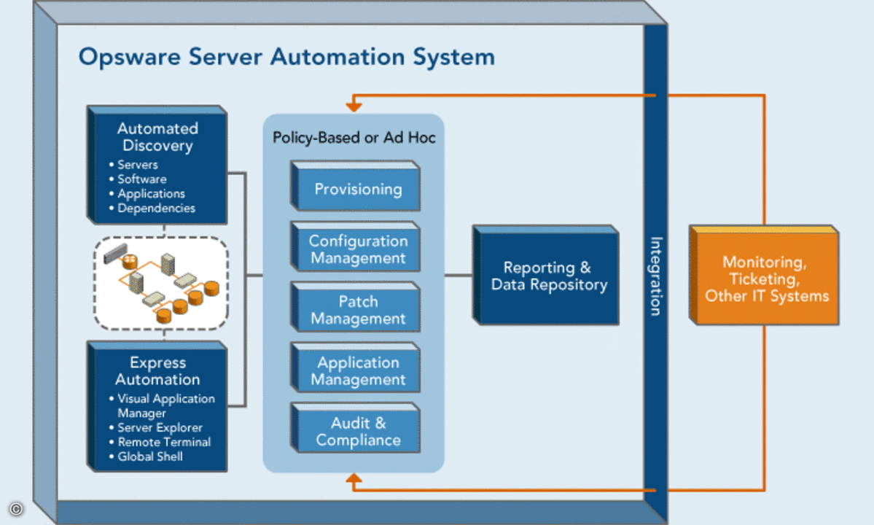874x525 pixels.
Task: Click the Reporting & Data Repository box
Action: (x=546, y=276)
